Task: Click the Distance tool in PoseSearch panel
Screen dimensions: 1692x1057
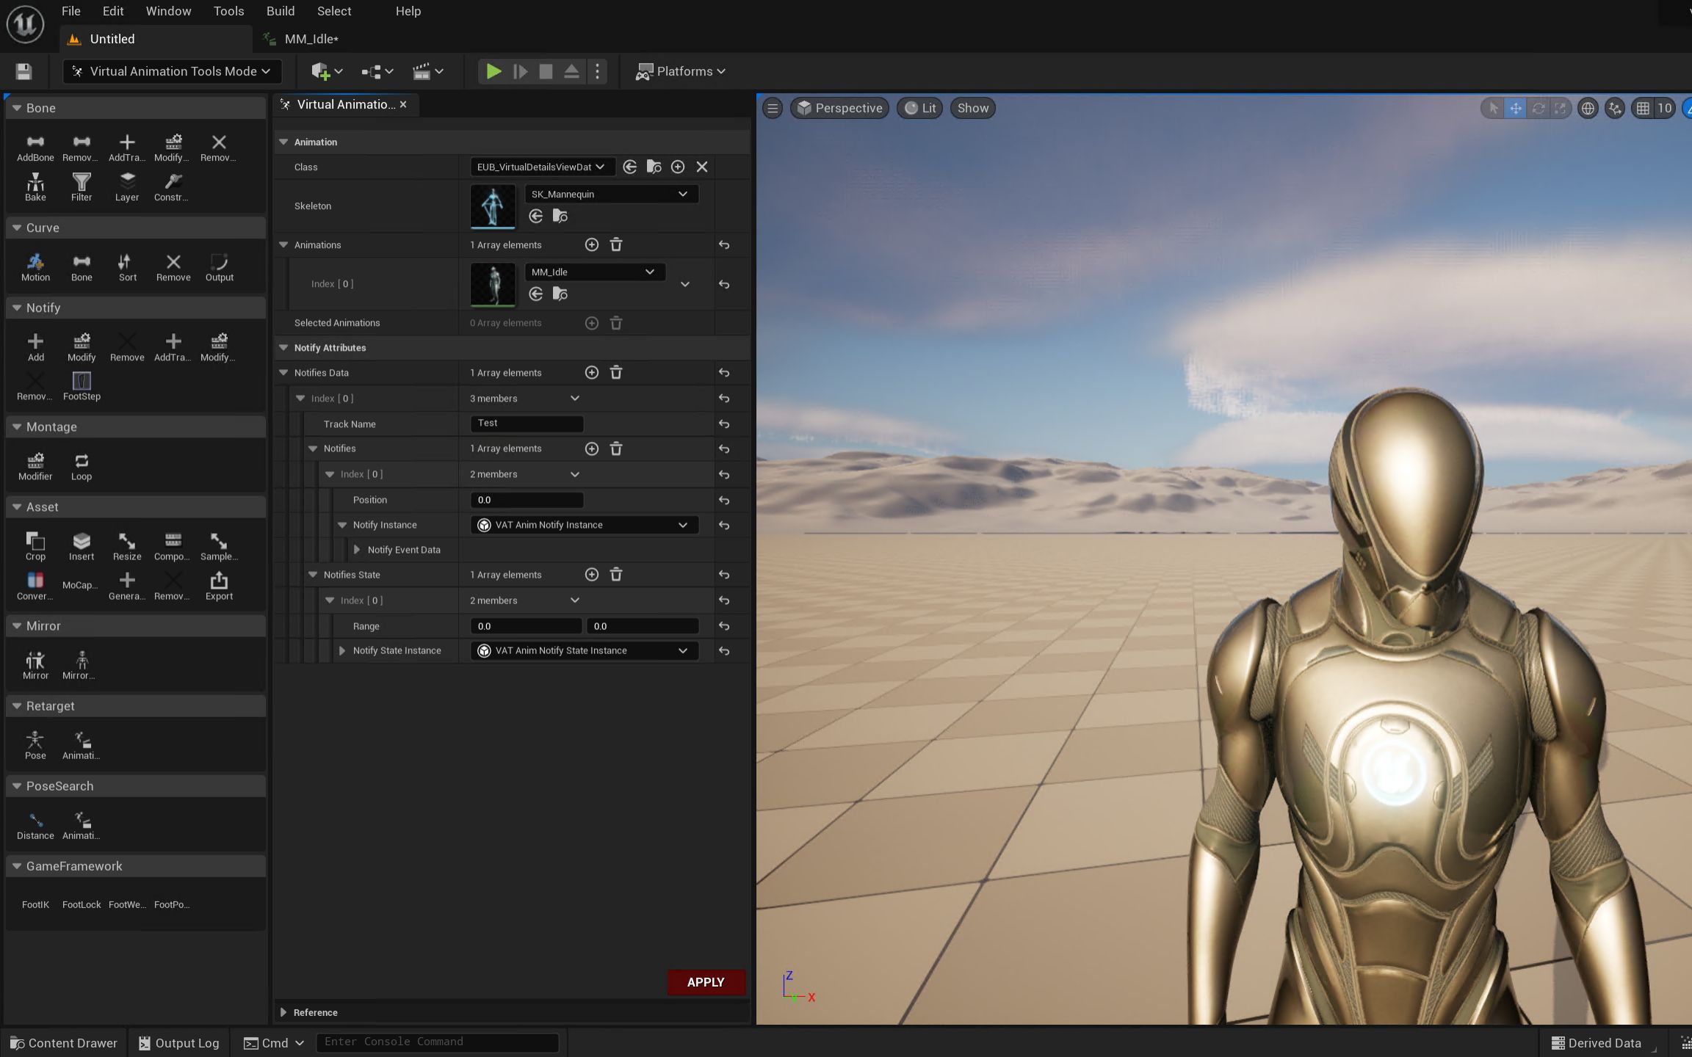Action: pyautogui.click(x=34, y=823)
